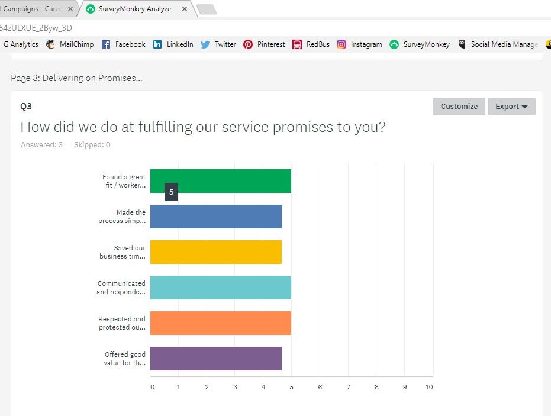Viewport: 551px width, 416px height.
Task: Click the Customize button for Q3
Action: tap(459, 107)
